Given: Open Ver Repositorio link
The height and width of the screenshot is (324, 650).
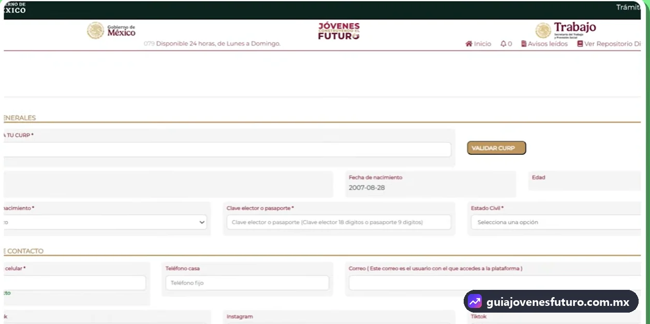Looking at the screenshot, I should pyautogui.click(x=609, y=44).
